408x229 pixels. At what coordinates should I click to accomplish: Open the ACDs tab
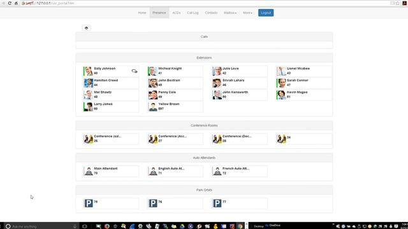pos(177,13)
